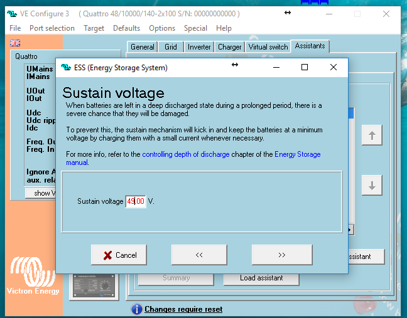Click the Sustain voltage input field
The image size is (407, 318).
pos(136,201)
